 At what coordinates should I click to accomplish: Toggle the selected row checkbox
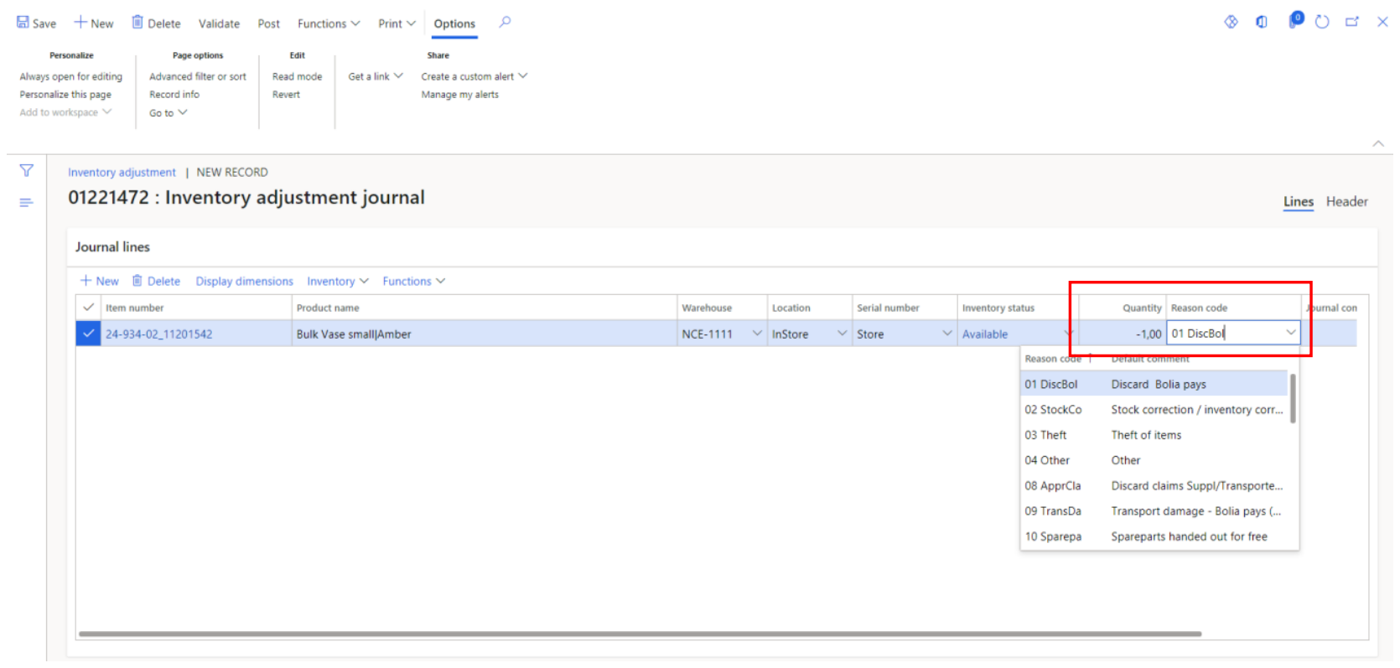pyautogui.click(x=88, y=334)
